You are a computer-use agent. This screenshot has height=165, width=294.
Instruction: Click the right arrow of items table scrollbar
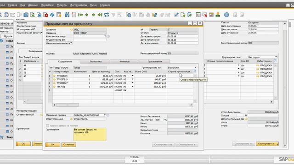(191, 105)
